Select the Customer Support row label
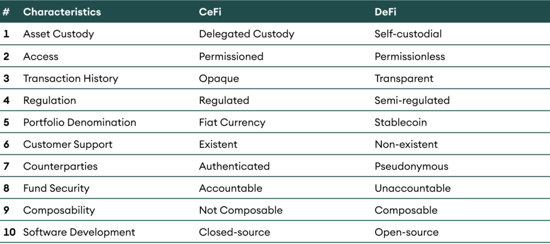Screen dimensions: 550x244 (x=68, y=144)
